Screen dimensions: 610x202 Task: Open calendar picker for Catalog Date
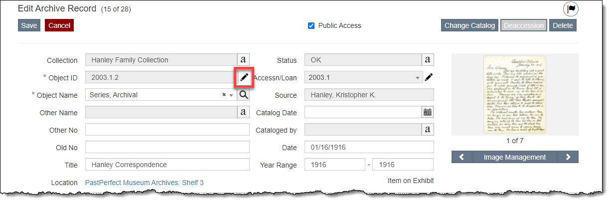click(428, 112)
